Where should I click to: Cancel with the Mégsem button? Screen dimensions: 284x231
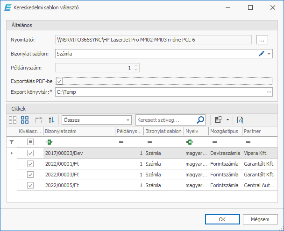[x=260, y=219]
